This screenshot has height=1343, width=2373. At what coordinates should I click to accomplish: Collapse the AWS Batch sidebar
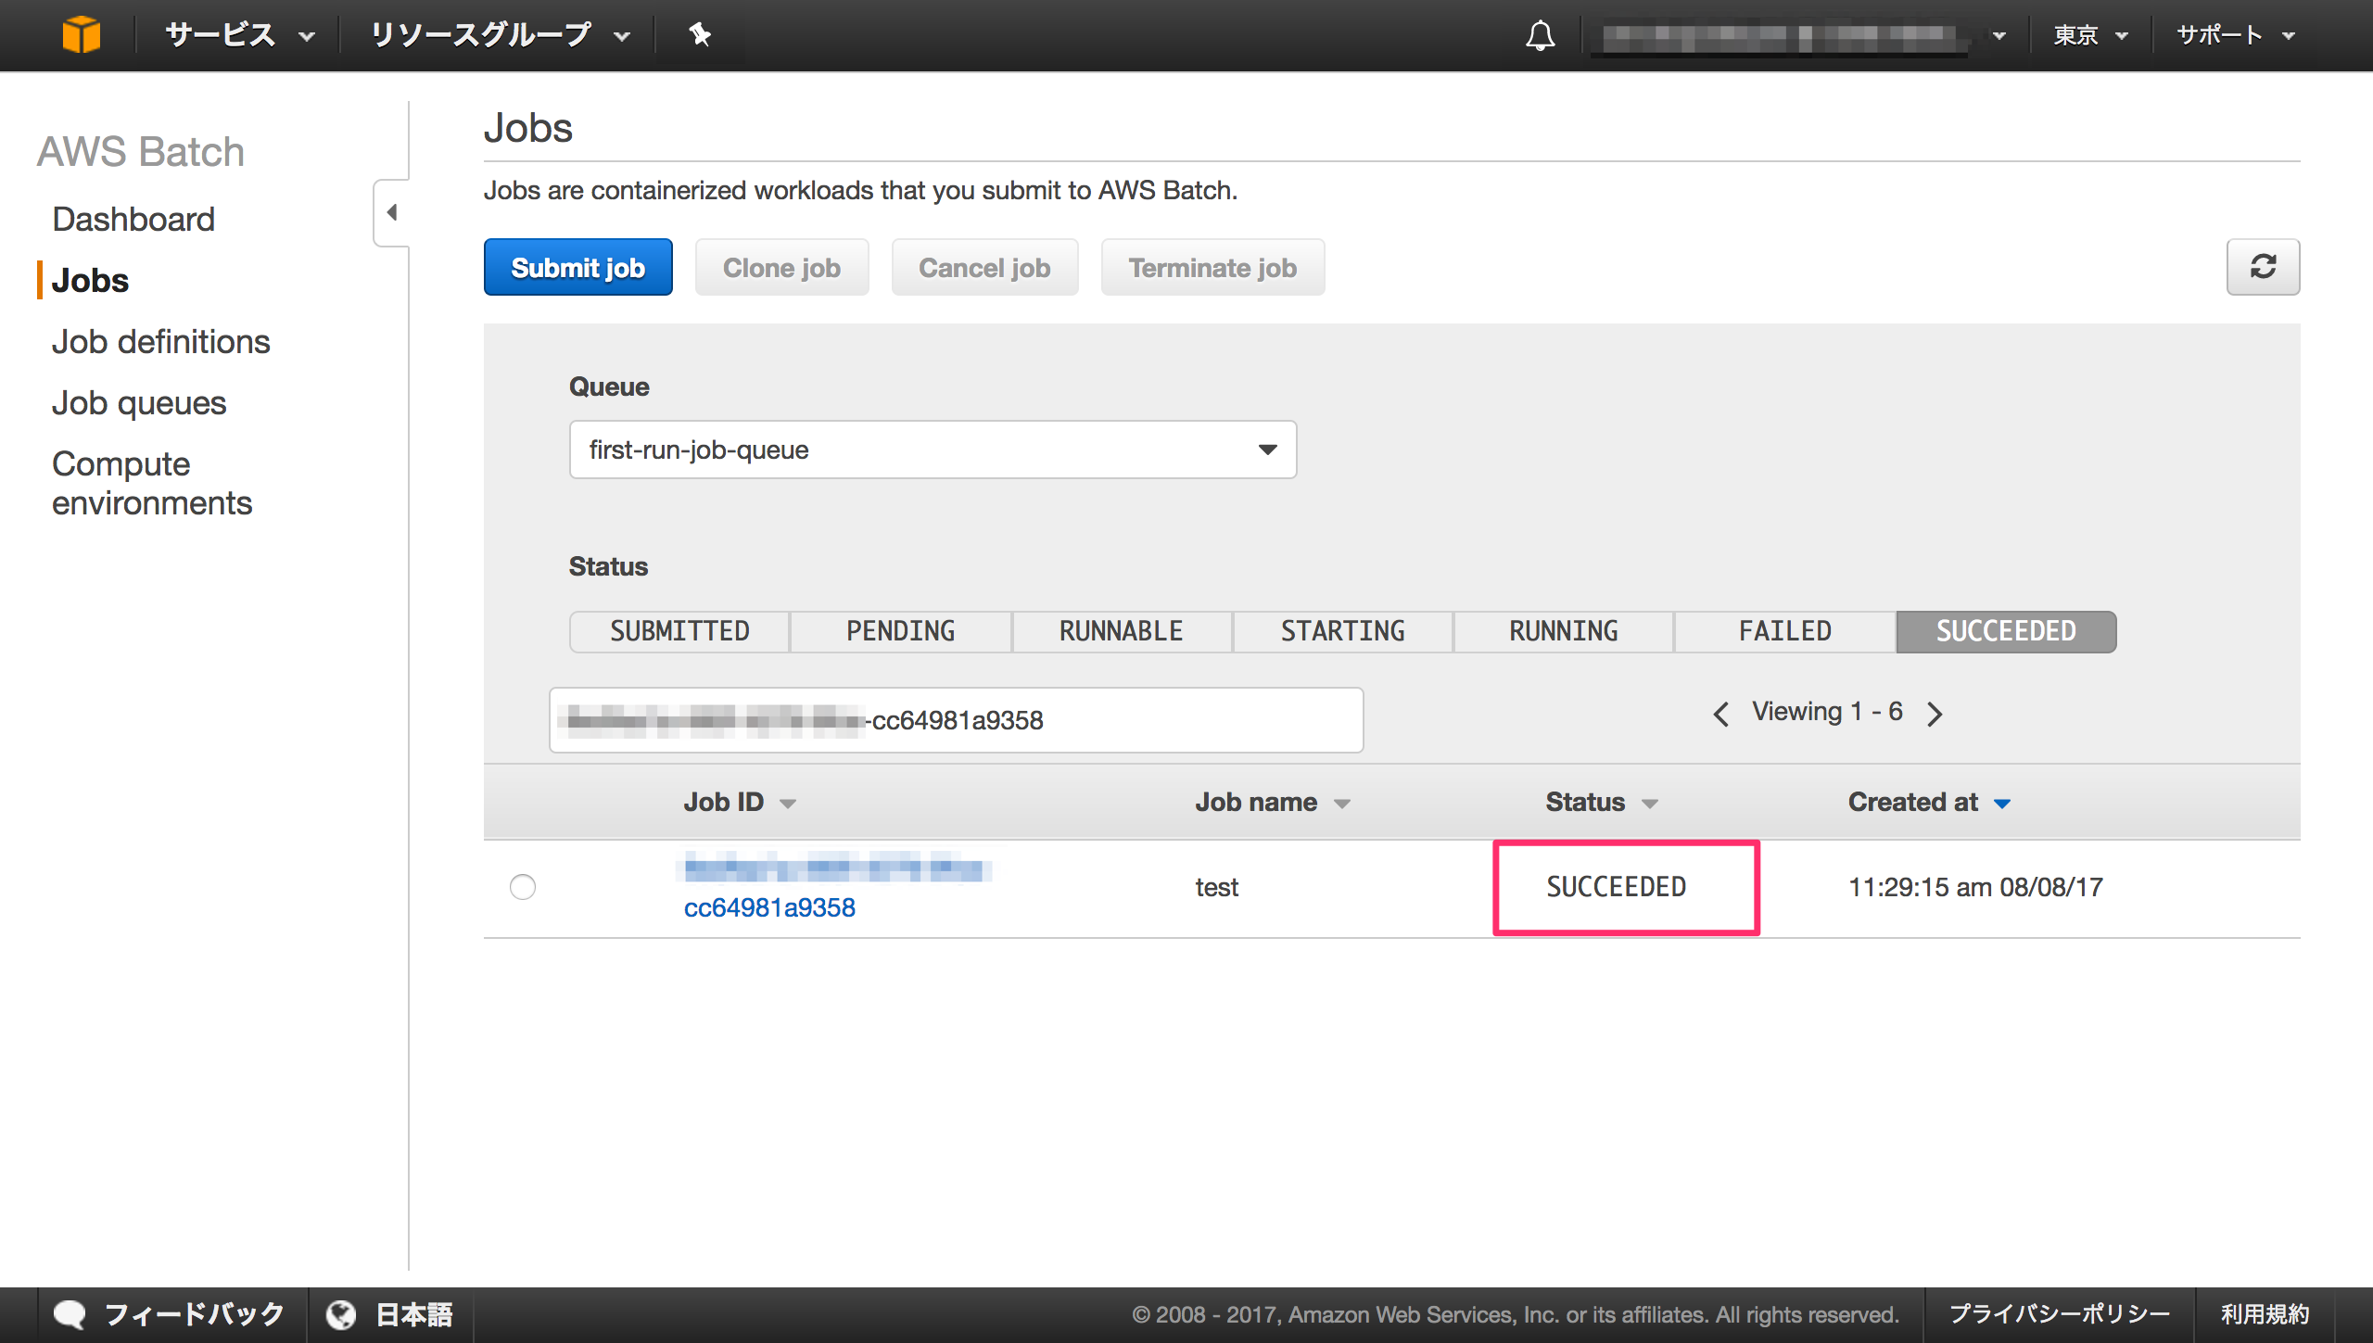click(392, 212)
